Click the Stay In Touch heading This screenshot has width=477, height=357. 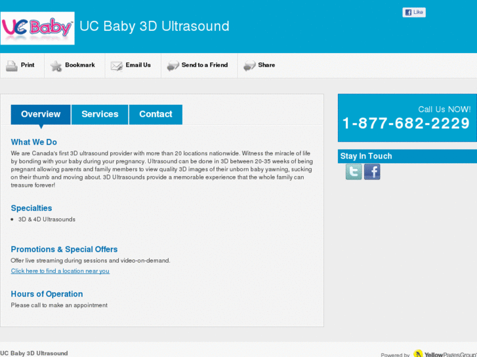[x=366, y=156]
